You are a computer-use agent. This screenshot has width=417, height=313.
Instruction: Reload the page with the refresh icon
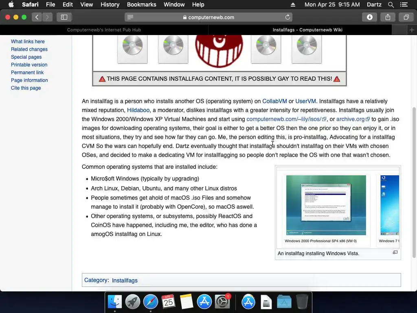288,17
